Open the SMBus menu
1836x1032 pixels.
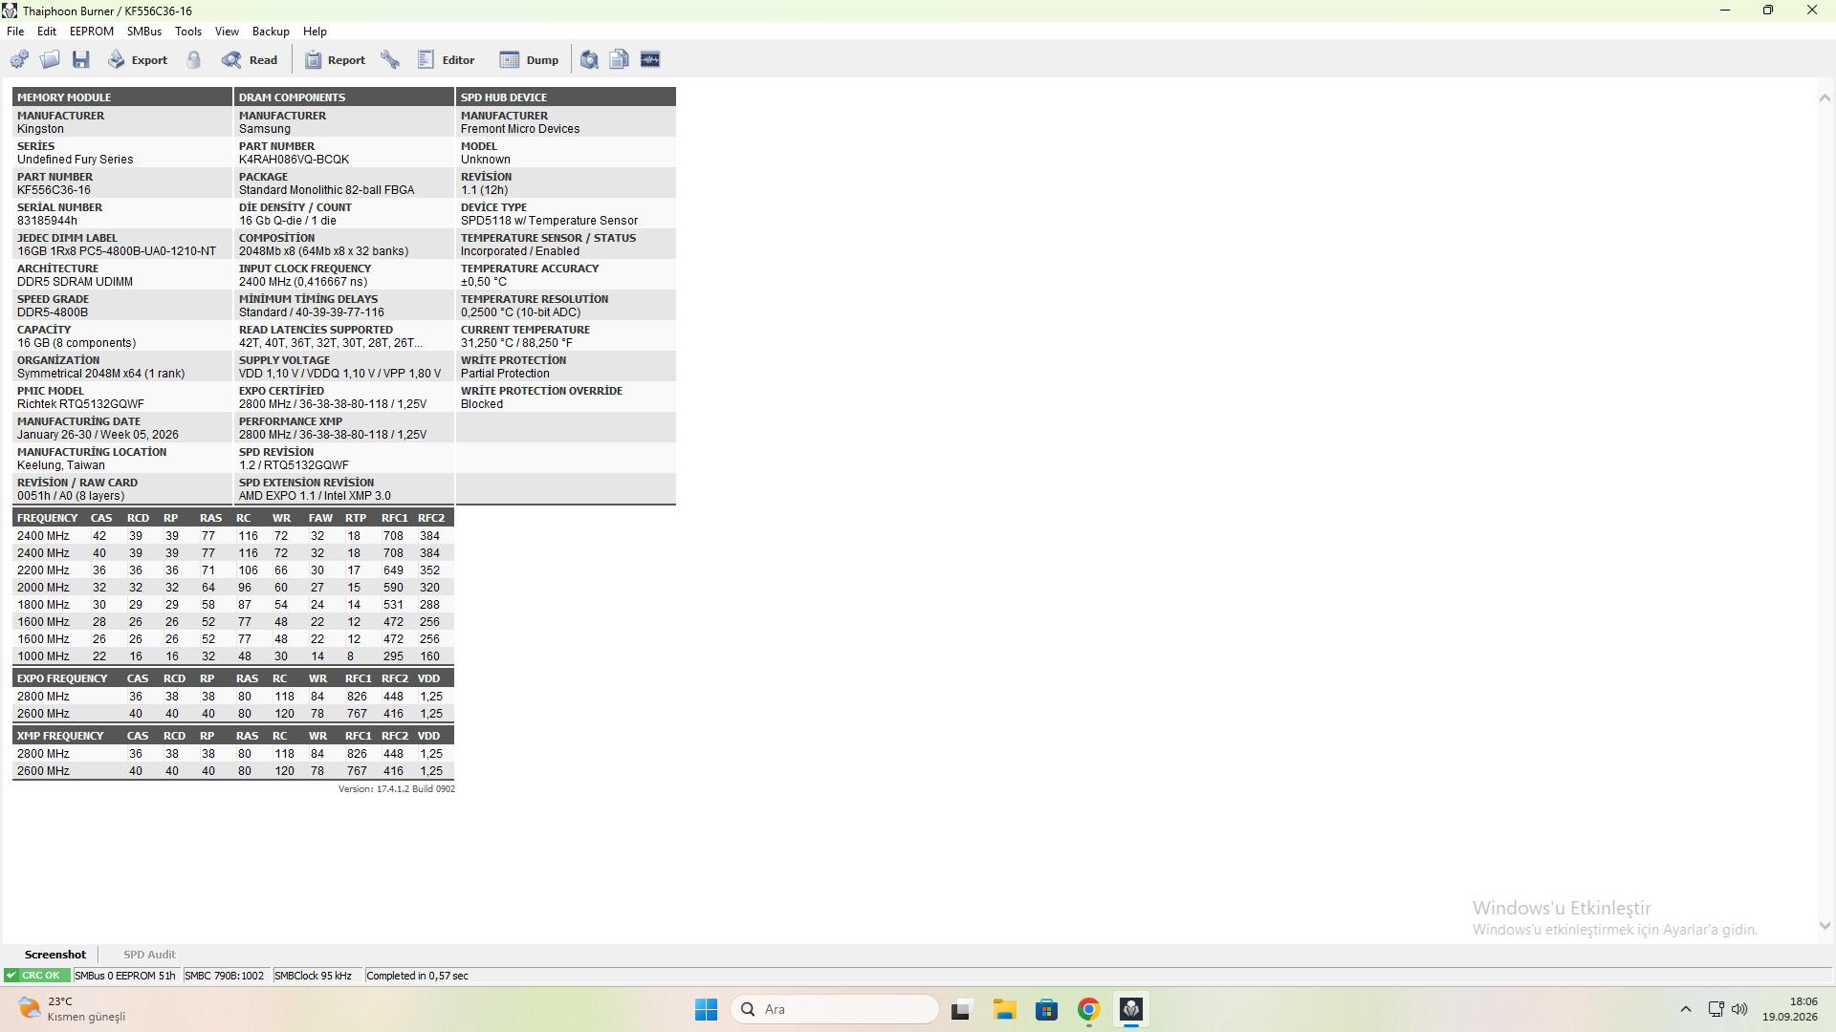pos(144,32)
